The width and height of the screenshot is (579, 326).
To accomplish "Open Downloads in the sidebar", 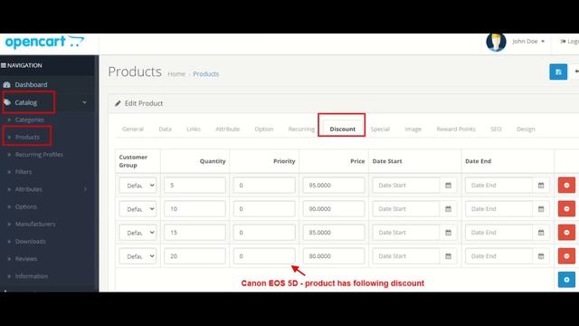I will pos(30,242).
